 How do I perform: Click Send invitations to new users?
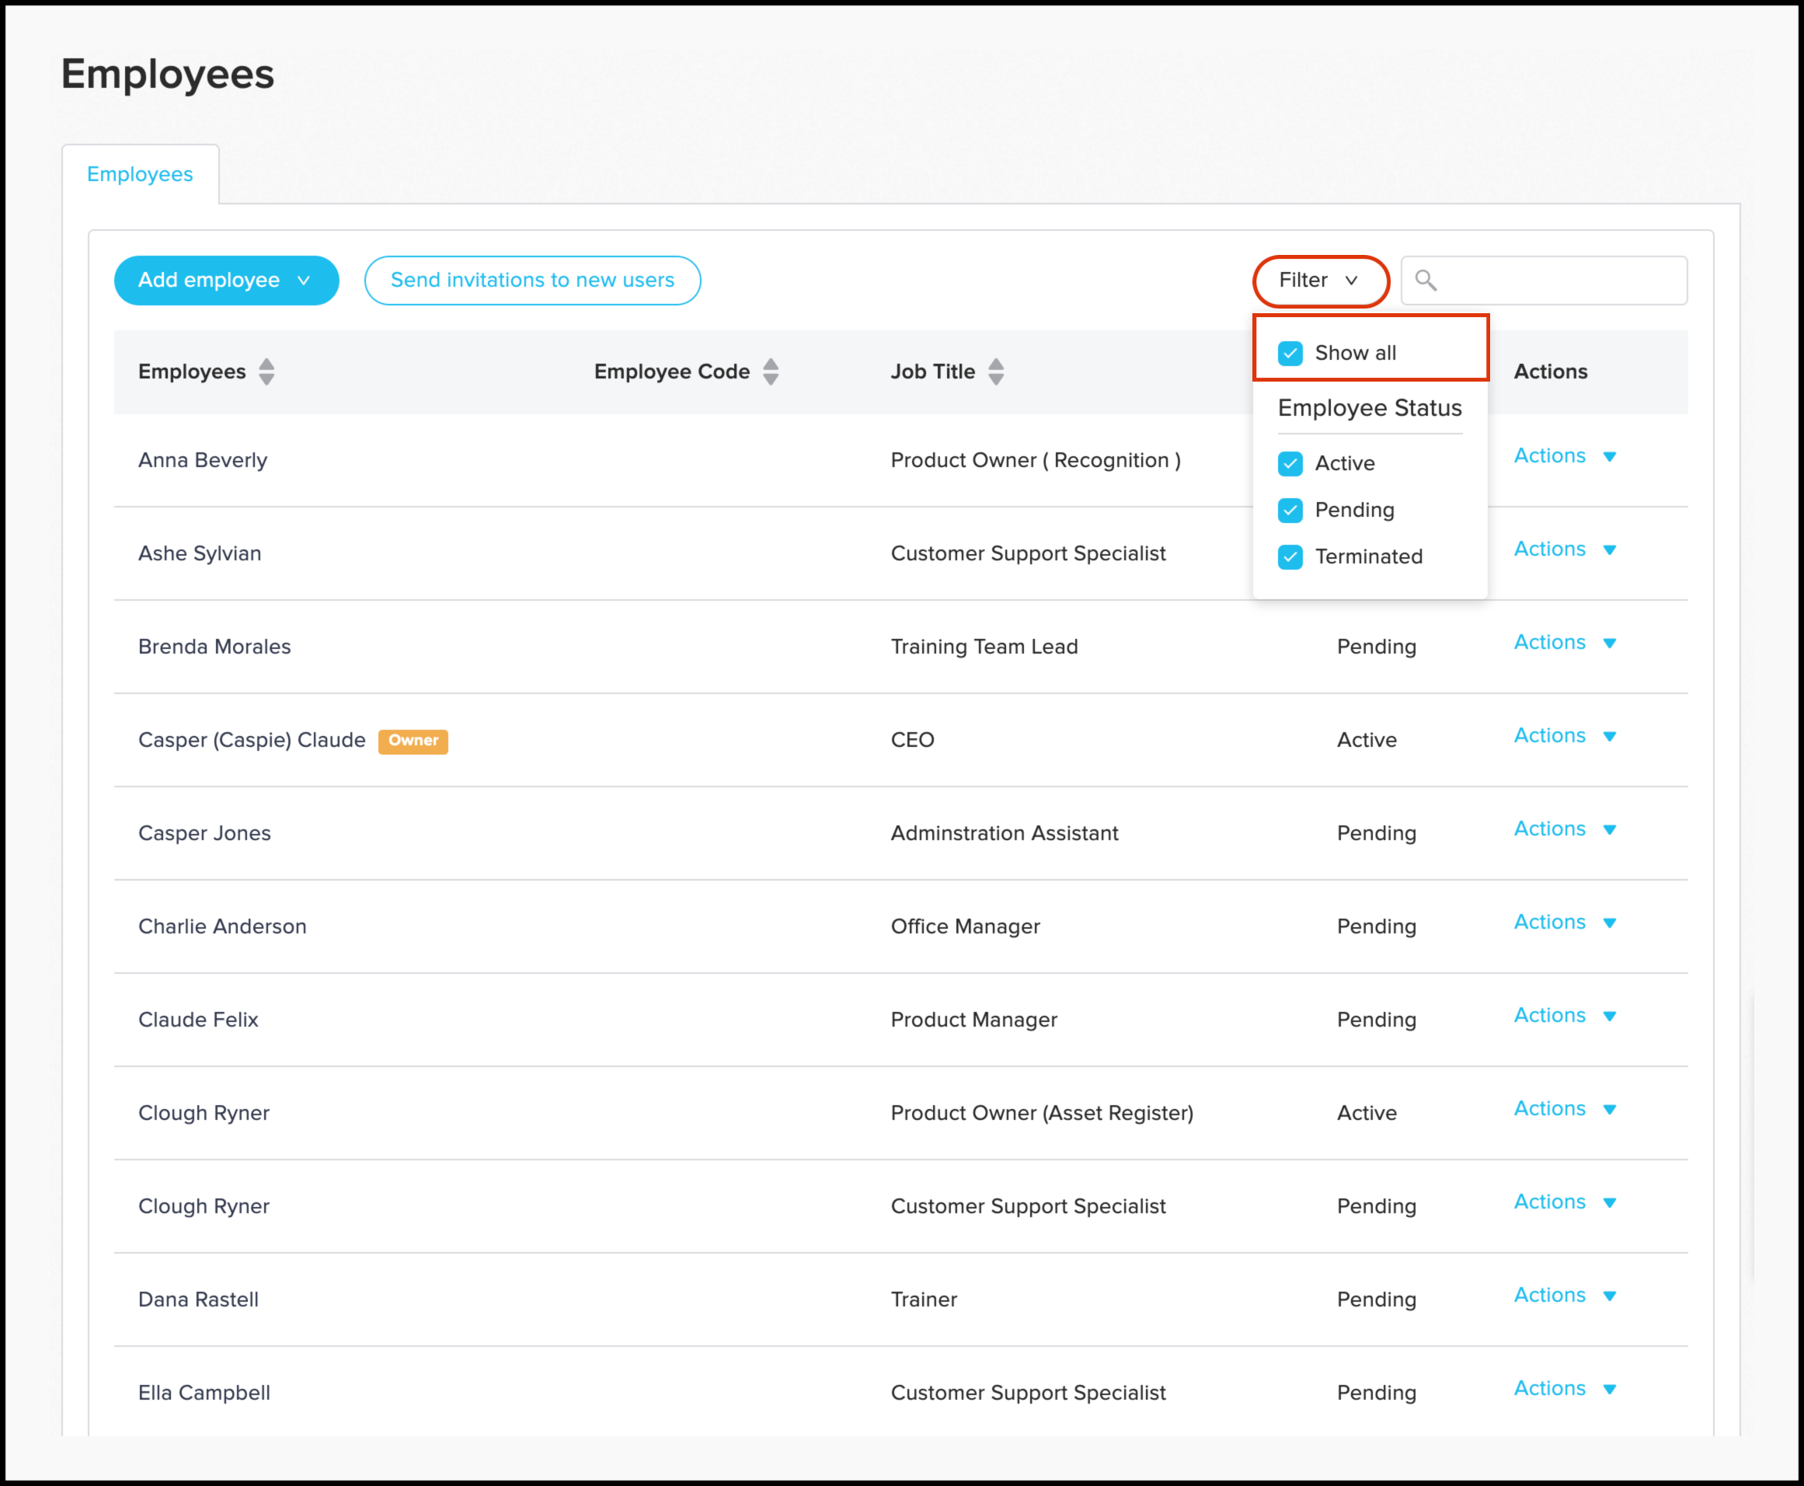tap(536, 279)
